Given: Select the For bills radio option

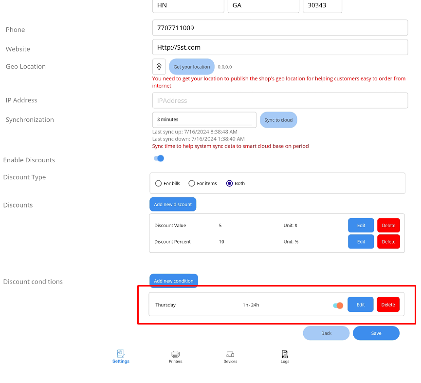Looking at the screenshot, I should click(158, 184).
